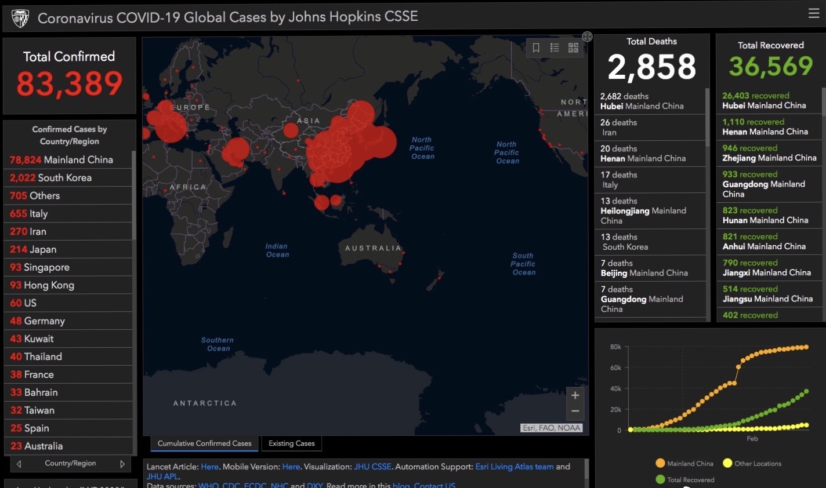The height and width of the screenshot is (488, 826).
Task: Select Italy in confirmed cases list
Action: pyautogui.click(x=68, y=214)
